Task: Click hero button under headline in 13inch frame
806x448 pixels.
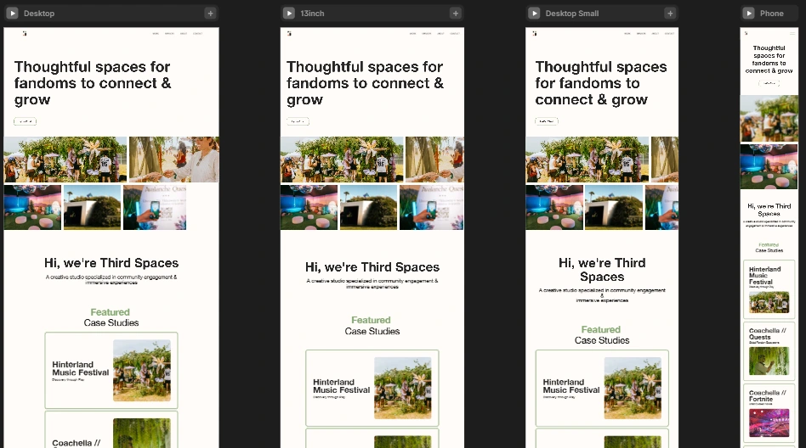Action: (298, 121)
